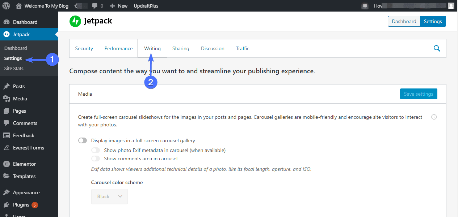Click the Dashboard button beside Settings
Viewport: 458px width, 217px height.
coord(404,21)
